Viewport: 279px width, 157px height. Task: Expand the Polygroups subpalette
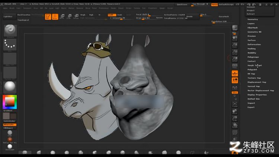pyautogui.click(x=253, y=57)
